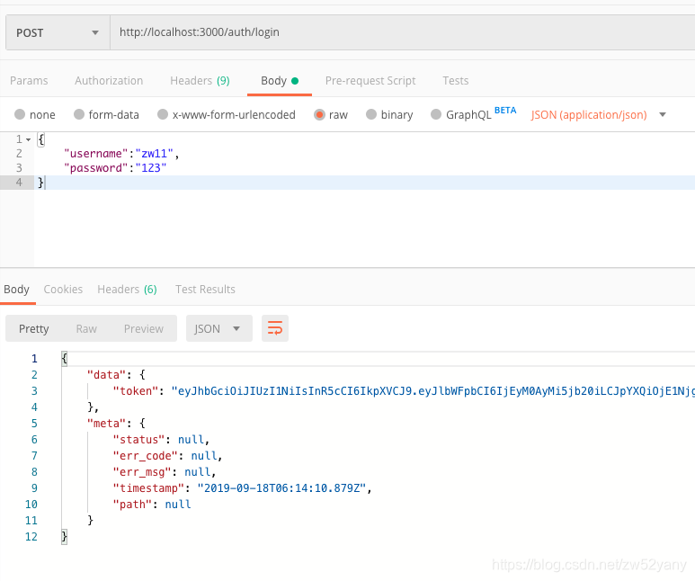Click the "err_msg": null line

click(165, 472)
